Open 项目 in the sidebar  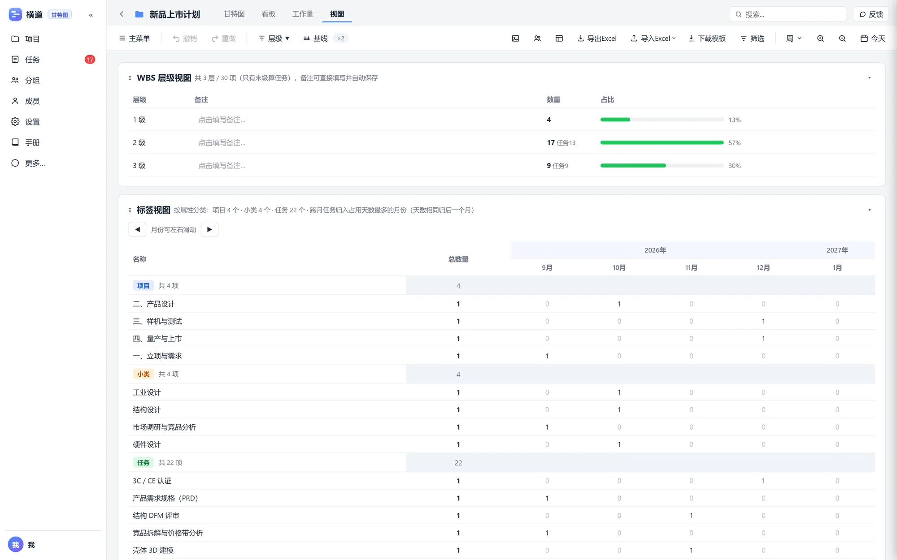pyautogui.click(x=53, y=39)
